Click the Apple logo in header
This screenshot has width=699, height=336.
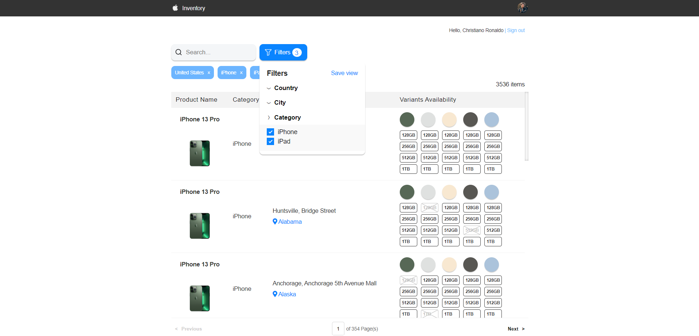point(175,8)
